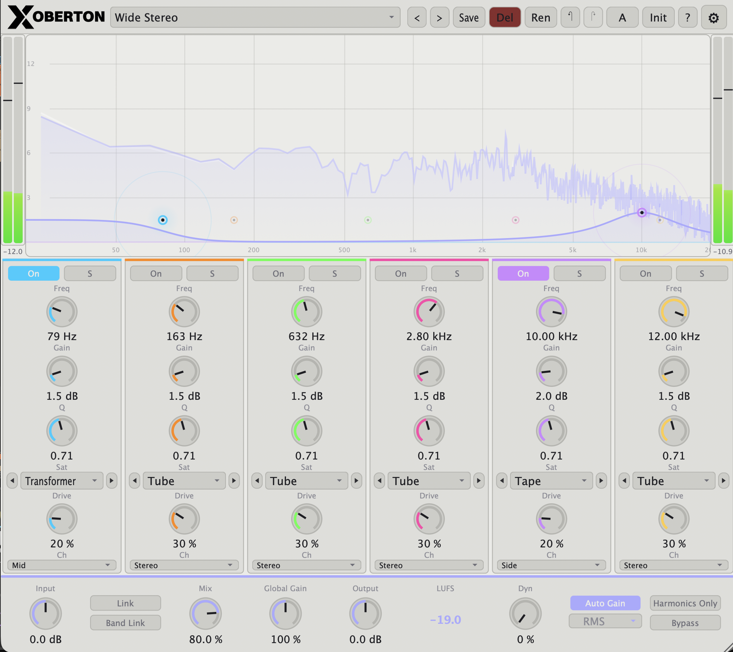Click the Del preset button
Screen dimensions: 733x652
click(505, 17)
